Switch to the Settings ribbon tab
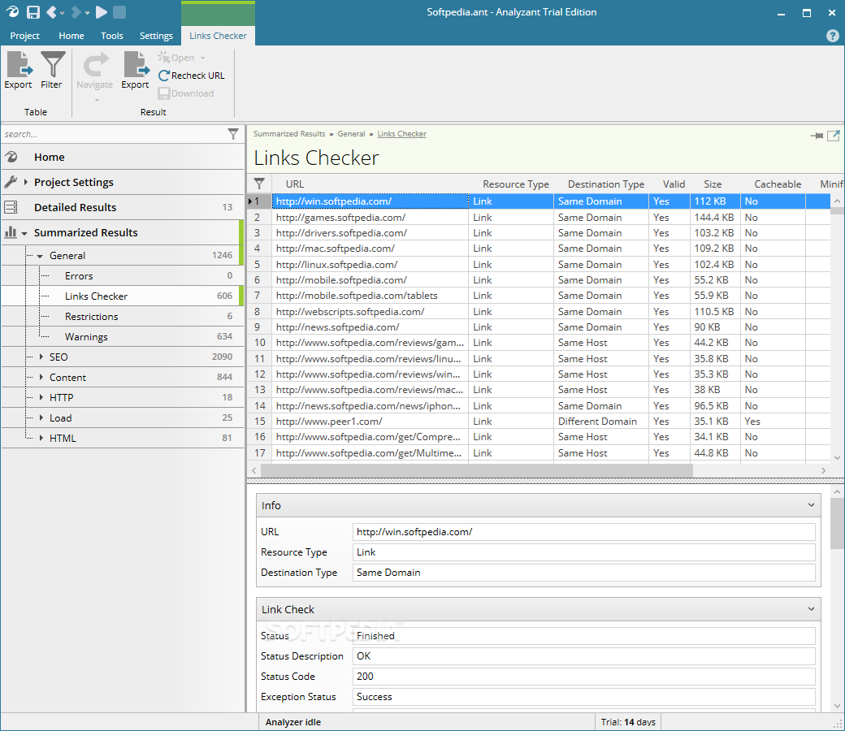845x731 pixels. tap(156, 36)
